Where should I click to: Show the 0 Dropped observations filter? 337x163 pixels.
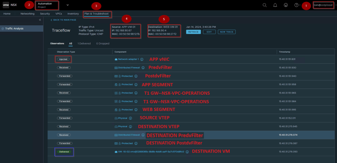point(103,43)
